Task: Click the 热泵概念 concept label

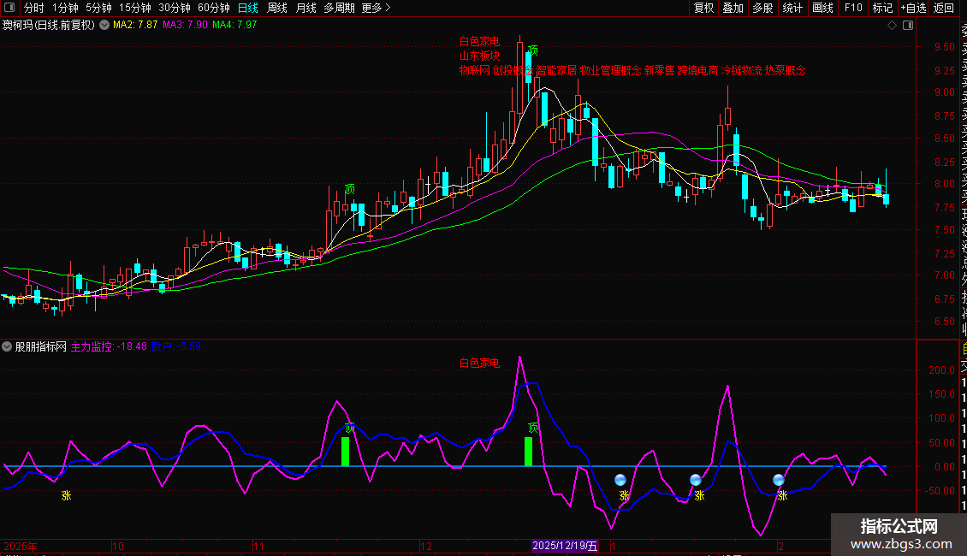Action: tap(785, 70)
